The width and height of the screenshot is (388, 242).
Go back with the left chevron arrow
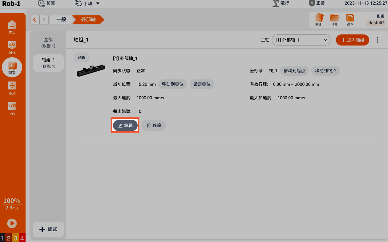pyautogui.click(x=34, y=20)
